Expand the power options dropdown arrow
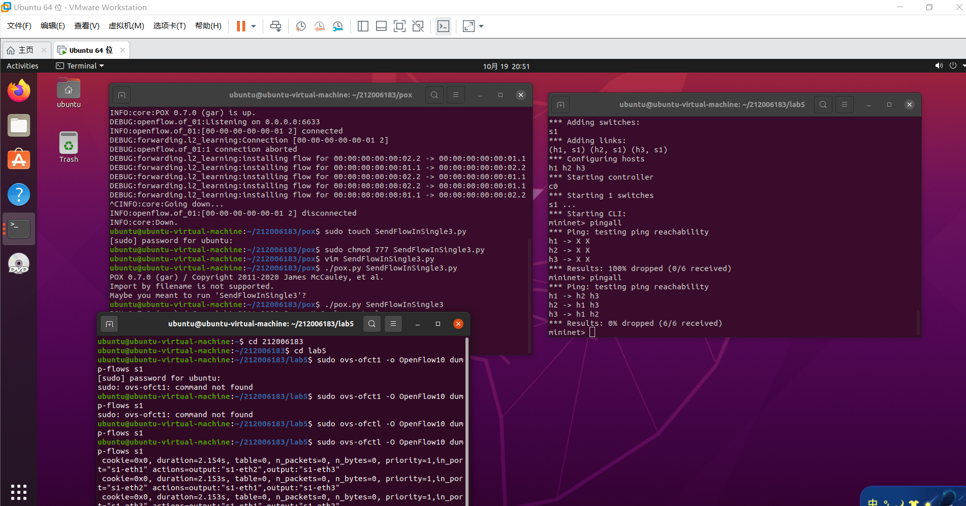 (254, 26)
